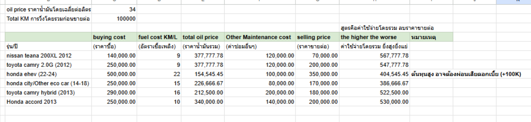Select total oil price 226,666.67
Image resolution: width=531 pixels, height=122 pixels.
click(203, 83)
